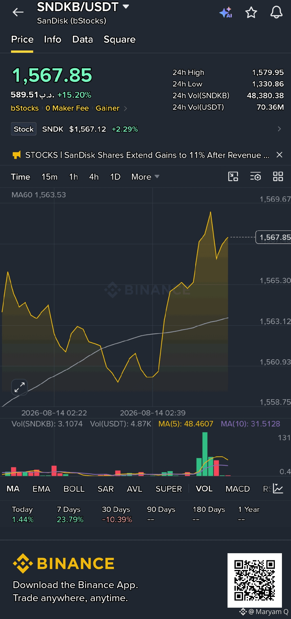Tap the large 1,567.85 price
This screenshot has width=291, height=619.
coord(52,75)
